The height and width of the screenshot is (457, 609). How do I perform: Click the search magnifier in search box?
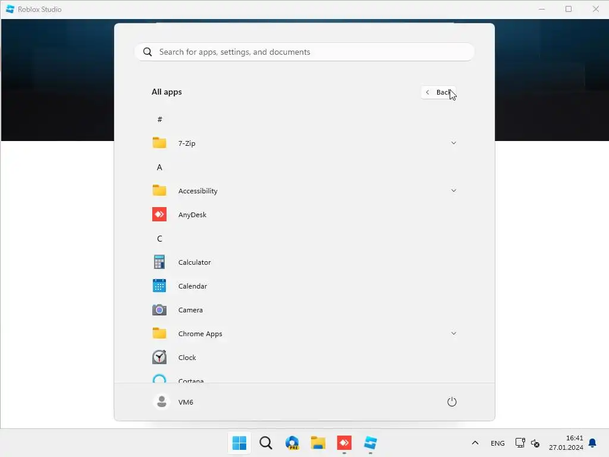pos(147,52)
